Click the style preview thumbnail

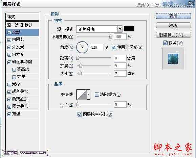pyautogui.click(x=173, y=59)
